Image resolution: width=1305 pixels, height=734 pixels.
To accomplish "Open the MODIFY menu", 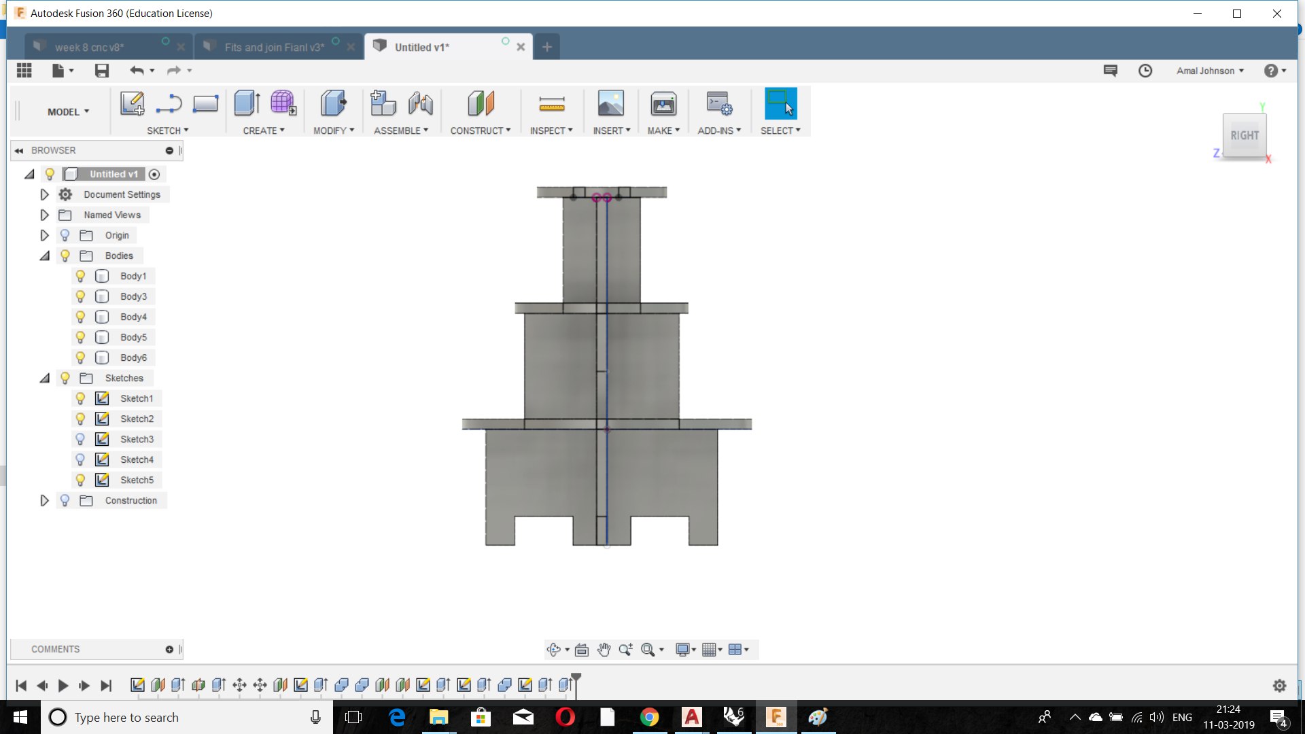I will pos(333,130).
